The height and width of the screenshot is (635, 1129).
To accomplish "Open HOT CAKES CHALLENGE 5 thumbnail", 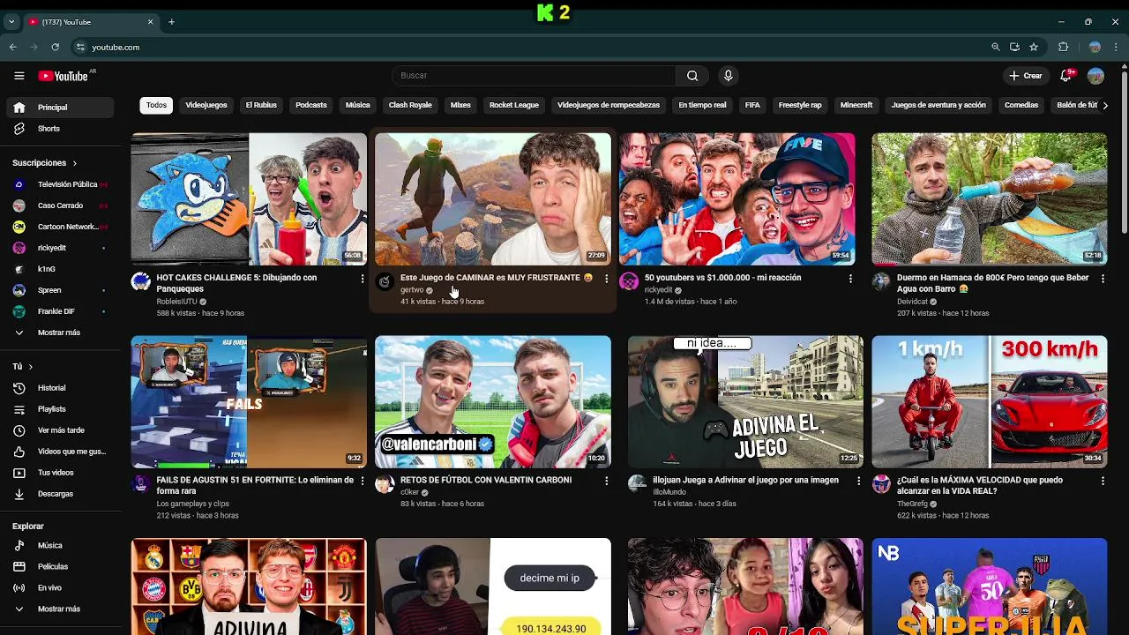I will click(249, 199).
